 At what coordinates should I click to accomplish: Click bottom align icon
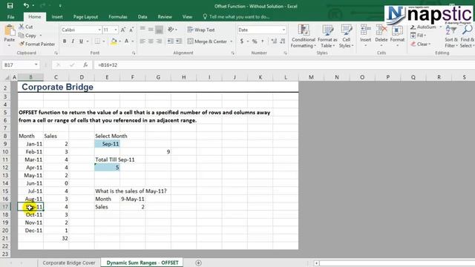pyautogui.click(x=159, y=30)
